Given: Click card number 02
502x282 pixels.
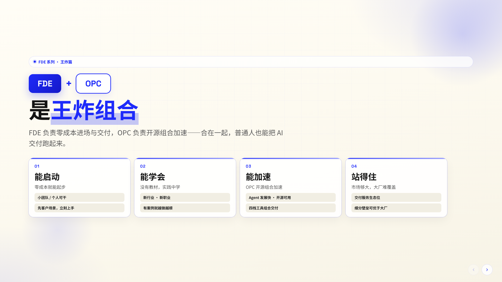Looking at the screenshot, I should [143, 166].
